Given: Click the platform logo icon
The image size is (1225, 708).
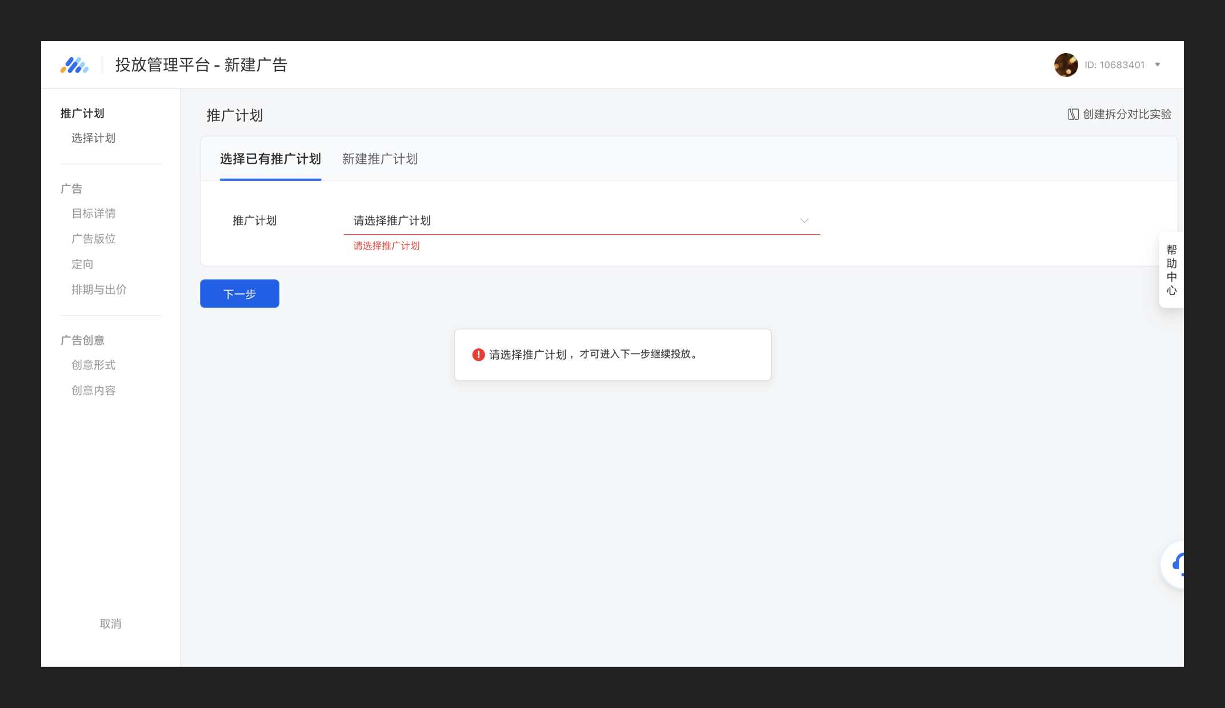Looking at the screenshot, I should tap(74, 65).
